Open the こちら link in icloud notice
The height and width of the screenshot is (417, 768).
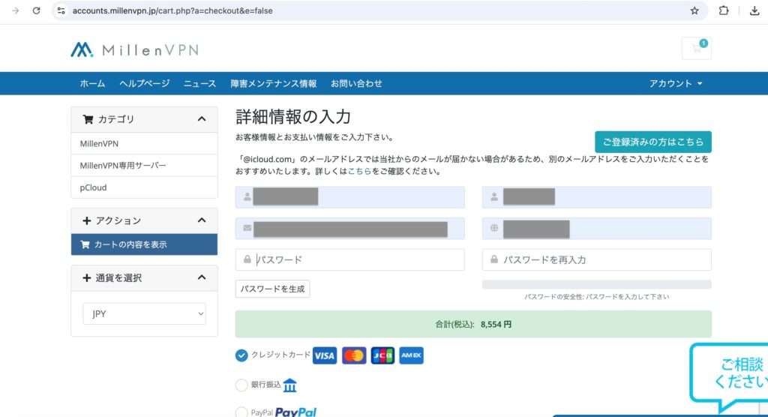pos(359,172)
